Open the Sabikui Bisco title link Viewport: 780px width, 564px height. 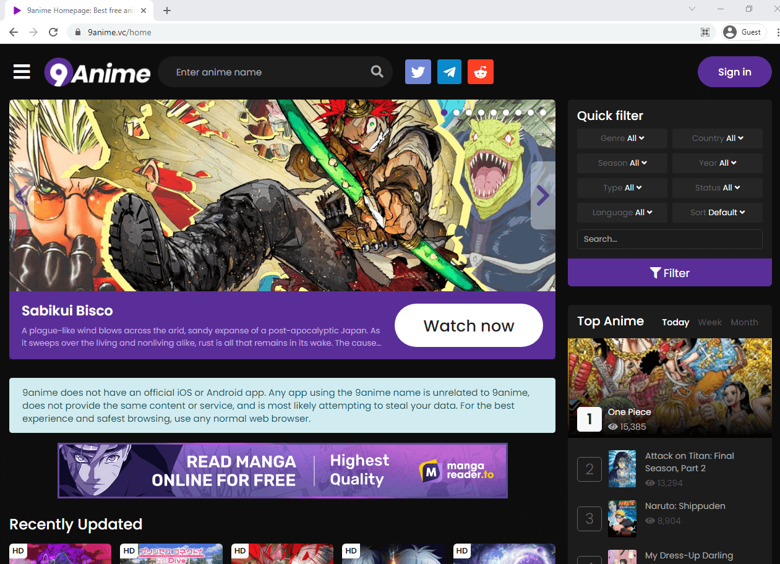(x=67, y=310)
